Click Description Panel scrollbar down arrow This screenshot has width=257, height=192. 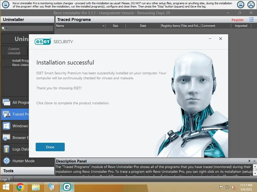tap(255, 173)
